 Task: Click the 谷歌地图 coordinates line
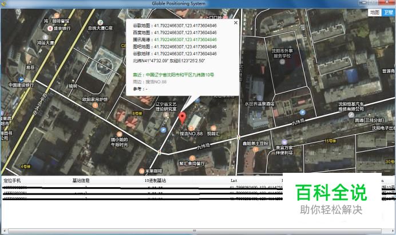coord(175,26)
